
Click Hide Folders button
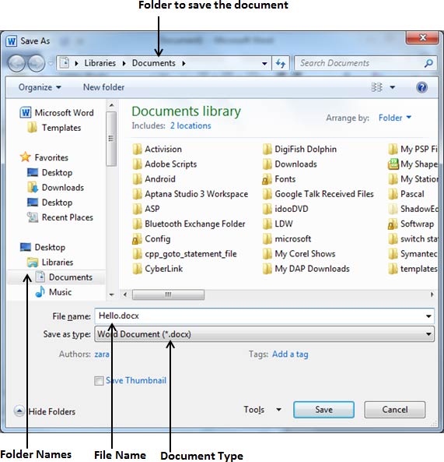(x=44, y=411)
